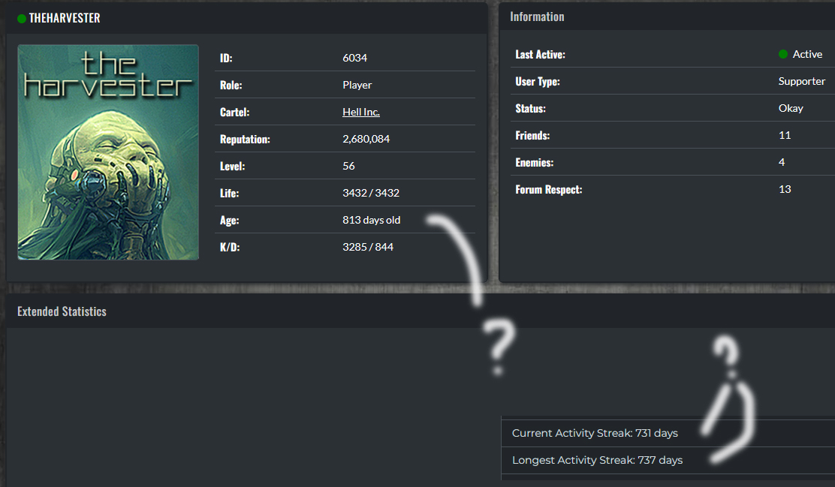Image resolution: width=835 pixels, height=487 pixels.
Task: Open the Hell Inc. cartel link
Action: pyautogui.click(x=361, y=112)
